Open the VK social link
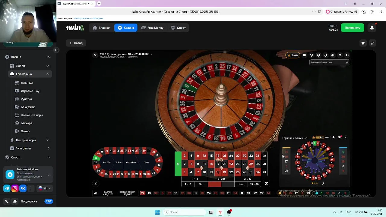The height and width of the screenshot is (217, 386). click(x=23, y=188)
